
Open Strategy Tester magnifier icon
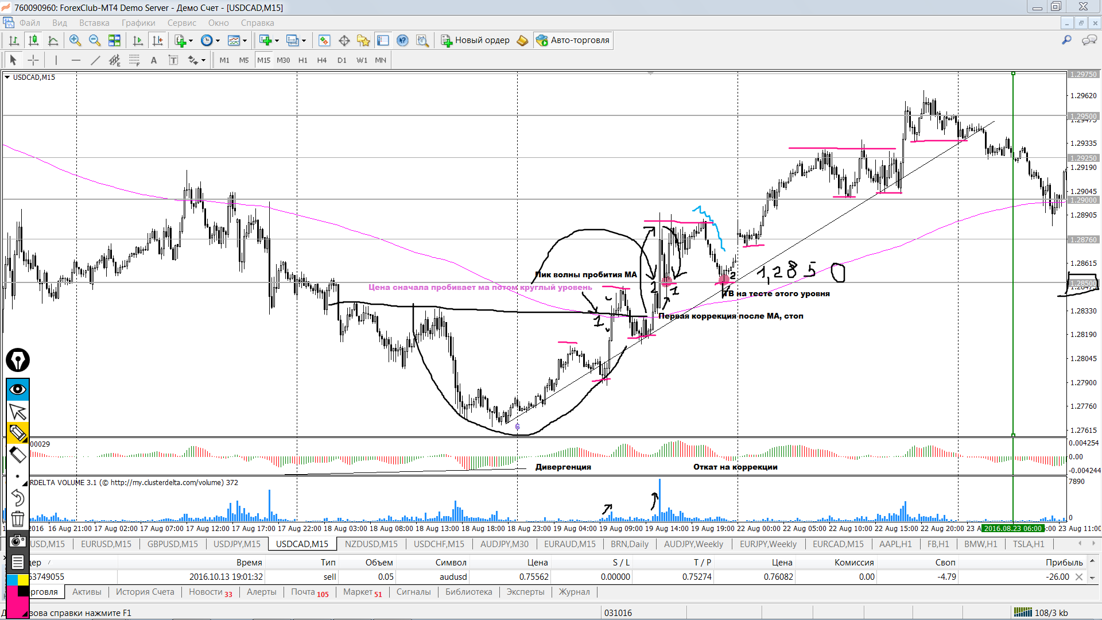coord(422,40)
